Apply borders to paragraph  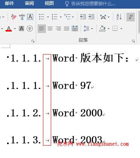115,29
